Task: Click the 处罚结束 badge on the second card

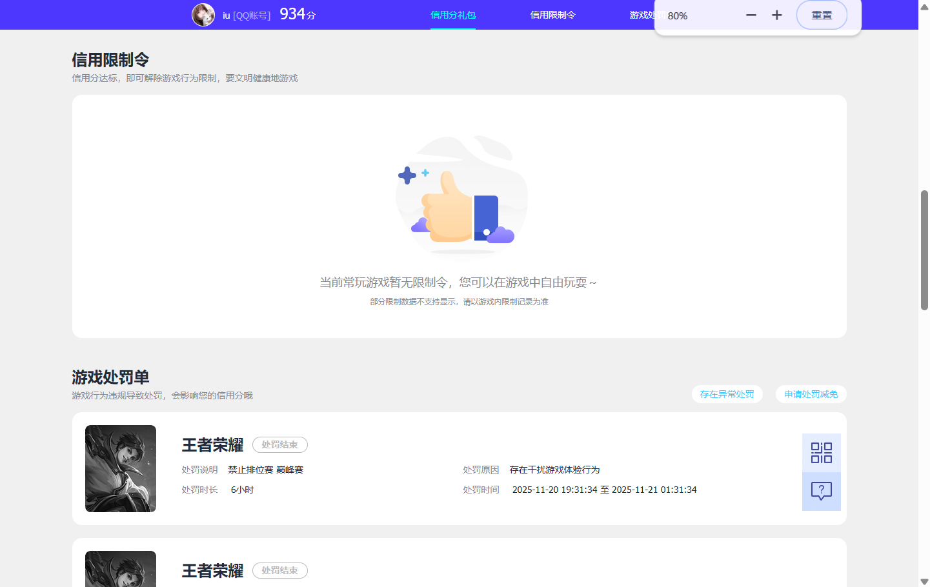Action: click(x=279, y=570)
